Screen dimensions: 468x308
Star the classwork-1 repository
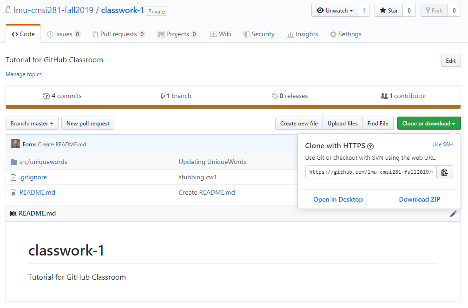click(x=389, y=10)
